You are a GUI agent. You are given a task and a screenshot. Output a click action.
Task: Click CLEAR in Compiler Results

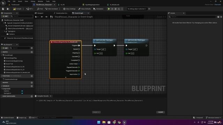click(161, 112)
